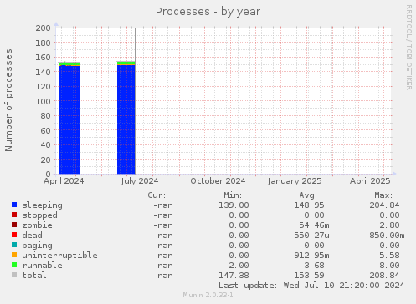416x304 pixels.
Task: Click runnable average value 3.68
Action: click(314, 266)
